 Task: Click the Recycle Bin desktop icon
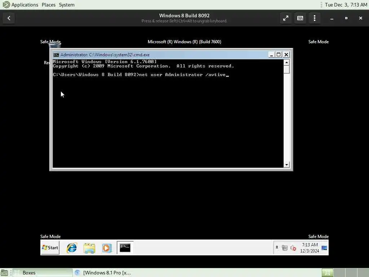point(54,45)
